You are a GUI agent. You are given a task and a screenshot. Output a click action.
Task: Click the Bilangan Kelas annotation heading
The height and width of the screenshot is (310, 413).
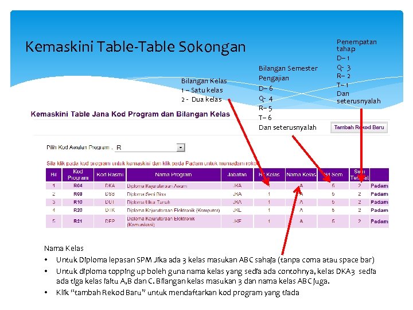point(204,81)
